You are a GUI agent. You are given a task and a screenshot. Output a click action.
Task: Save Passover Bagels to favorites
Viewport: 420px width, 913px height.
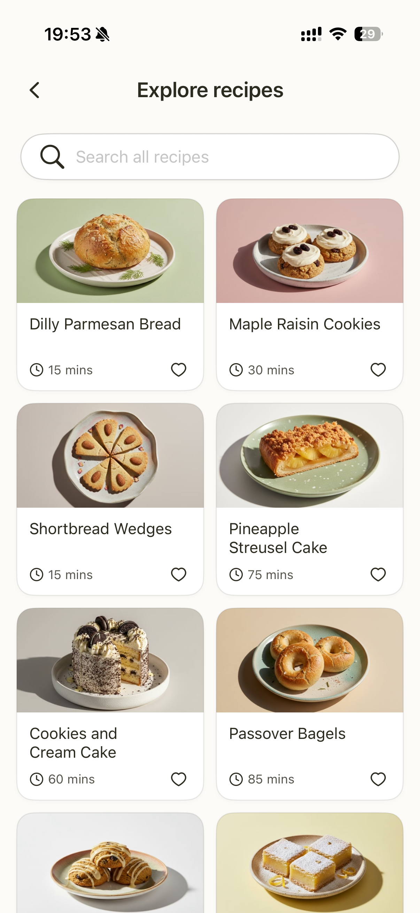[378, 779]
